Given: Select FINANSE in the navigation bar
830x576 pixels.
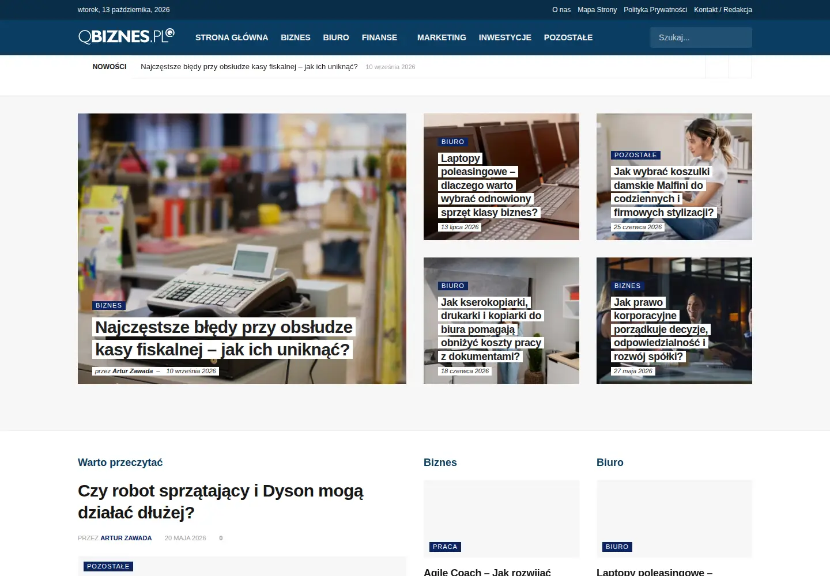Looking at the screenshot, I should pos(379,37).
